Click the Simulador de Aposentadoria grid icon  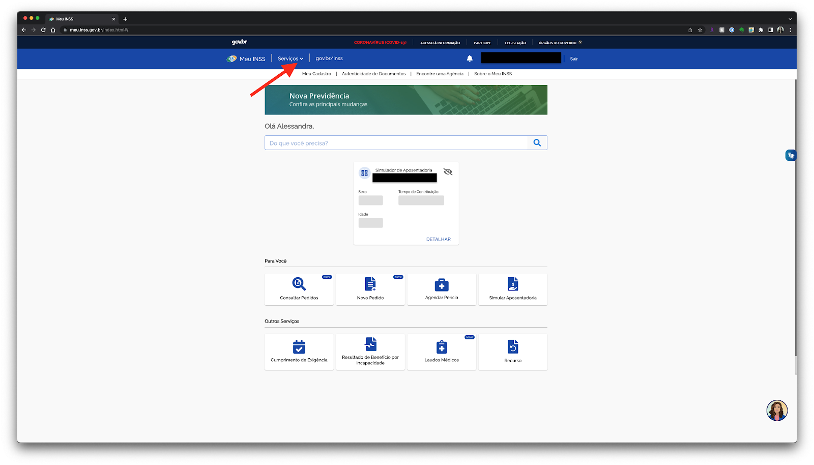[x=364, y=173]
